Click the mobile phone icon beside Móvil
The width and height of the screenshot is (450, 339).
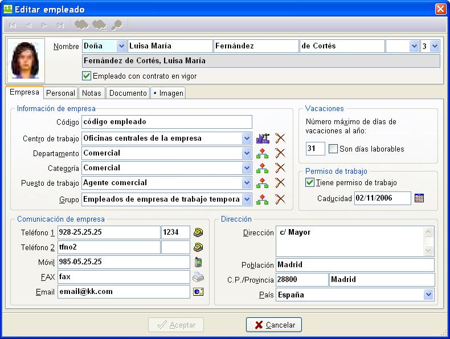click(x=198, y=262)
